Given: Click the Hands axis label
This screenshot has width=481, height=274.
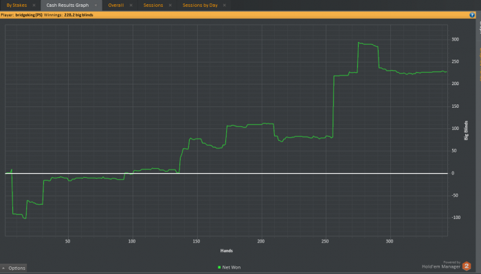Looking at the screenshot, I should point(226,251).
